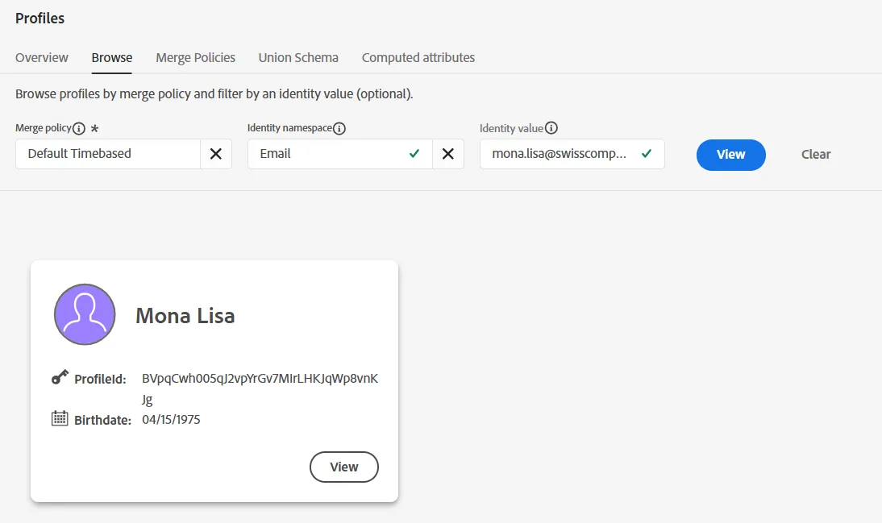Click the calendar icon beside Birthdate
This screenshot has height=523, width=882.
pyautogui.click(x=60, y=418)
